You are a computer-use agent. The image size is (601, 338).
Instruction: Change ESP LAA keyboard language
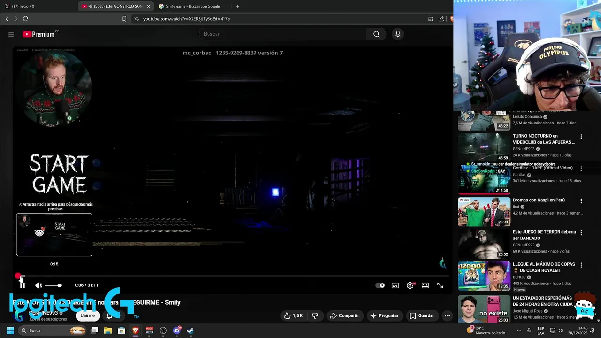(x=541, y=330)
